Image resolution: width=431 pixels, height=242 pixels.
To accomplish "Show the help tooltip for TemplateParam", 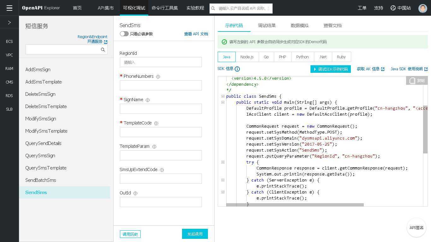I will point(154,147).
